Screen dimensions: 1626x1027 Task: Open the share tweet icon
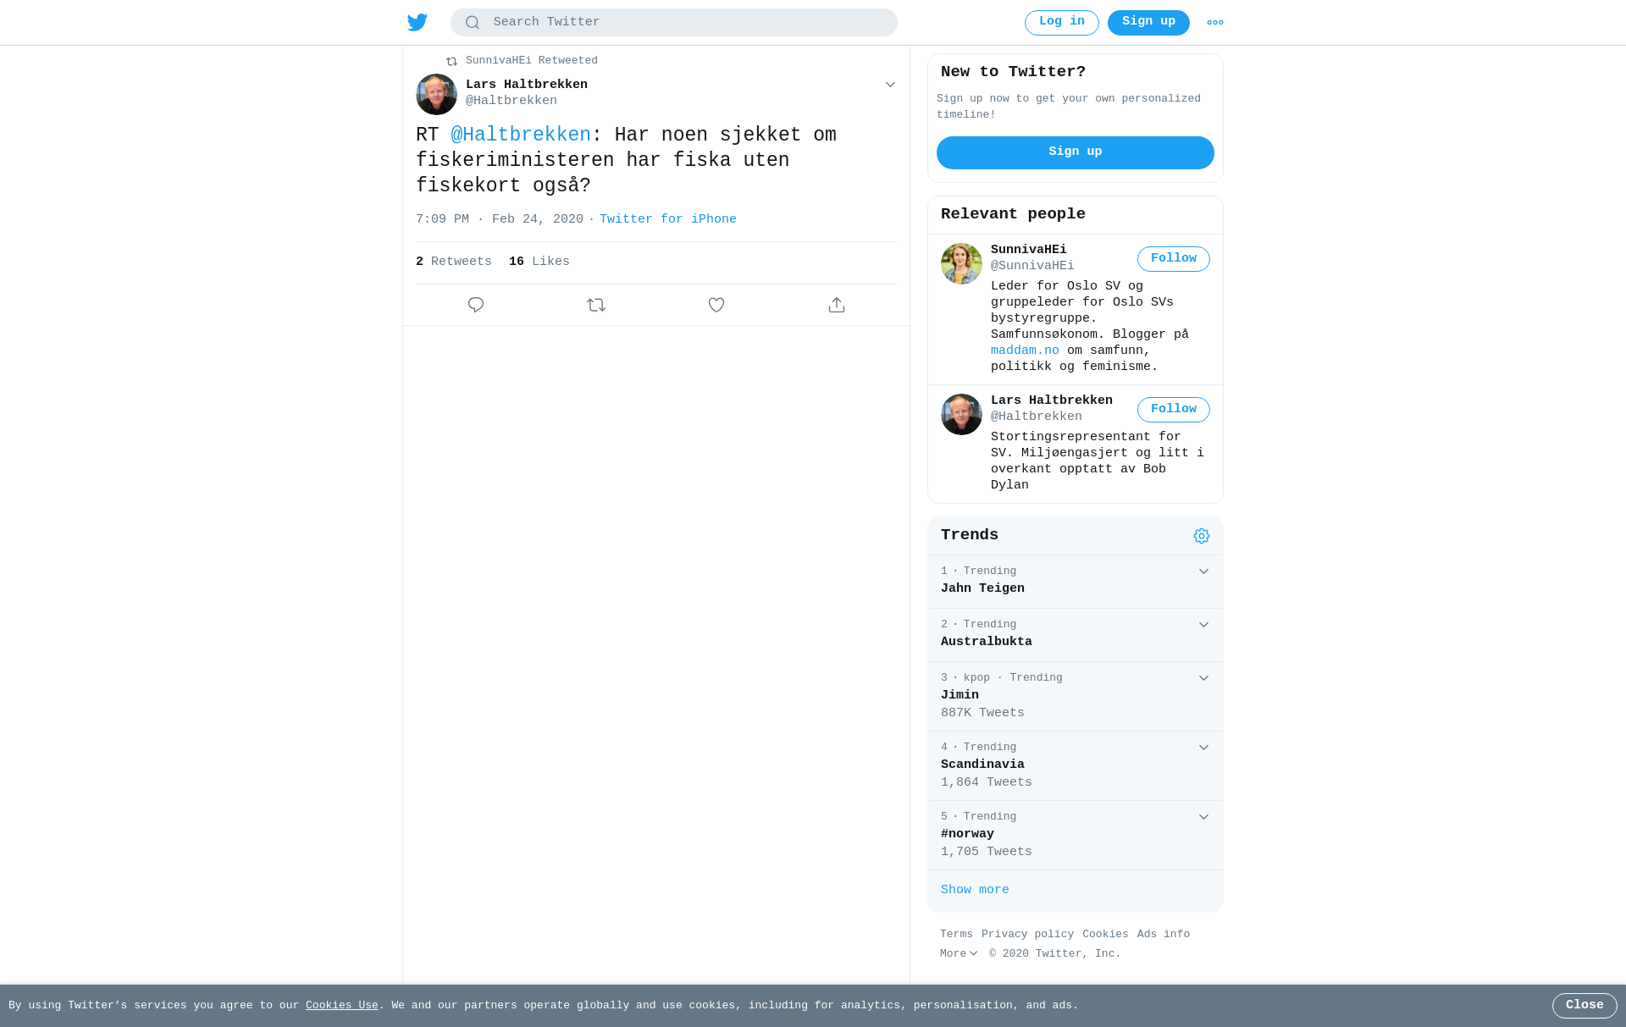coord(837,305)
